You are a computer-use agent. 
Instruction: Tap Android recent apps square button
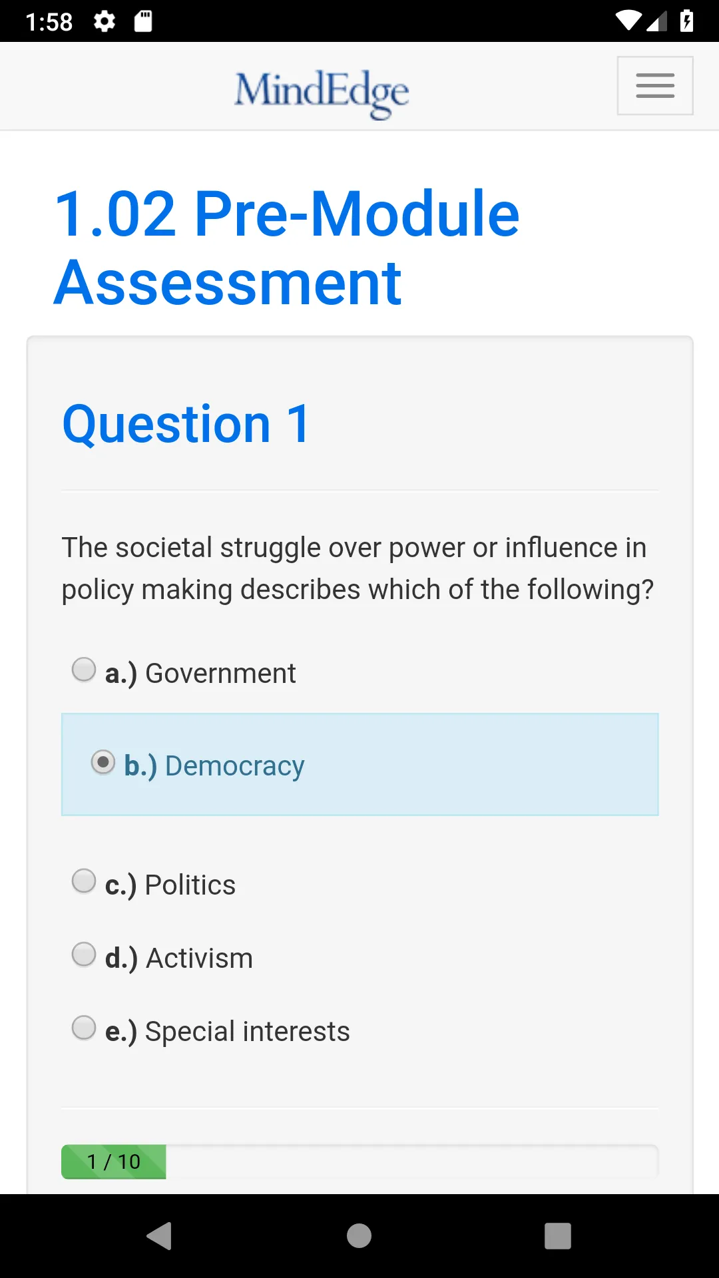pyautogui.click(x=558, y=1236)
